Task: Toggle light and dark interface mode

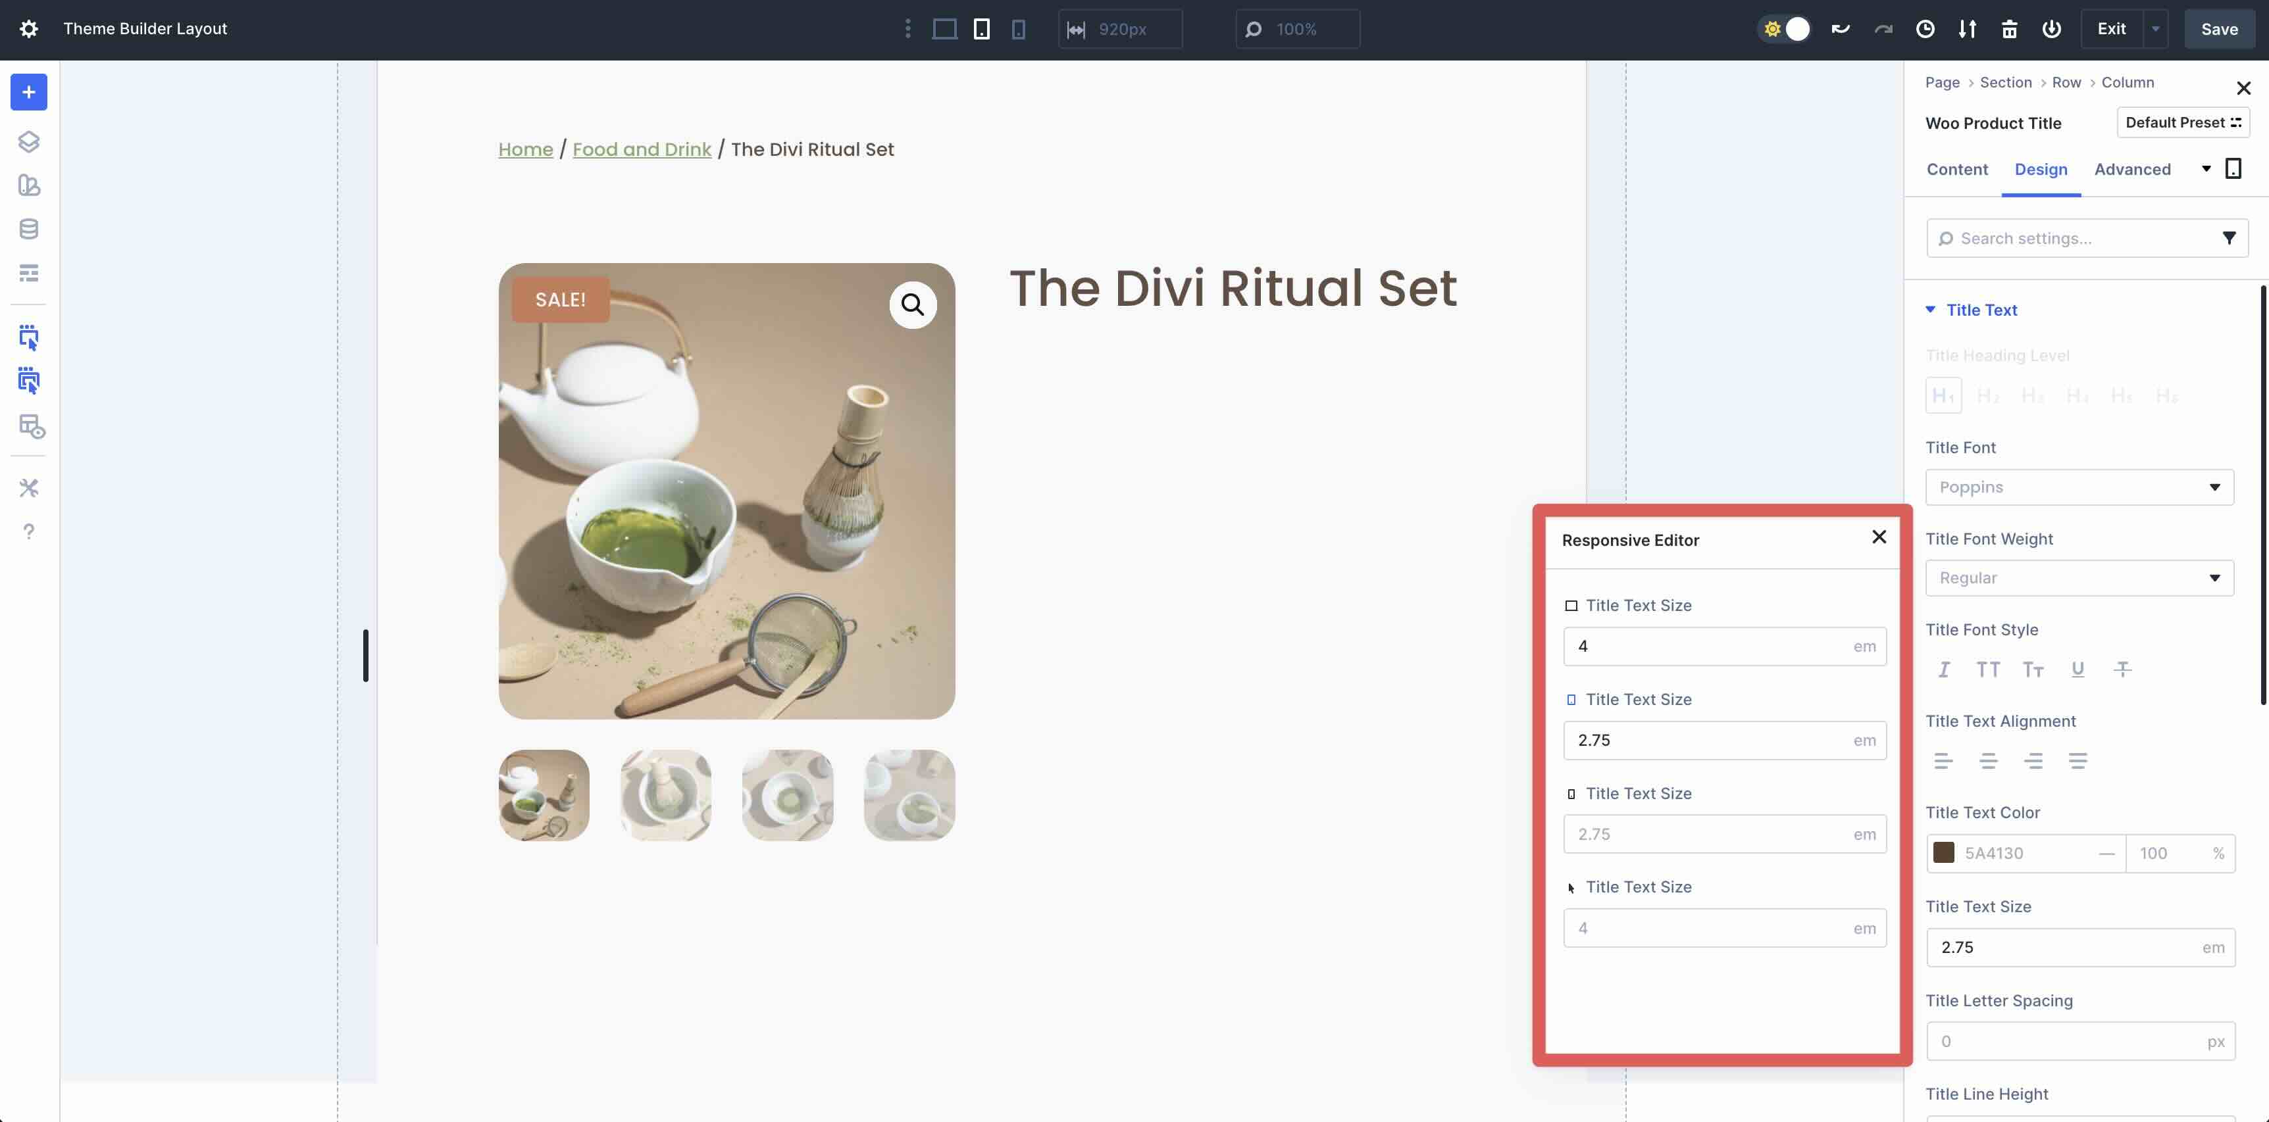Action: click(1785, 29)
